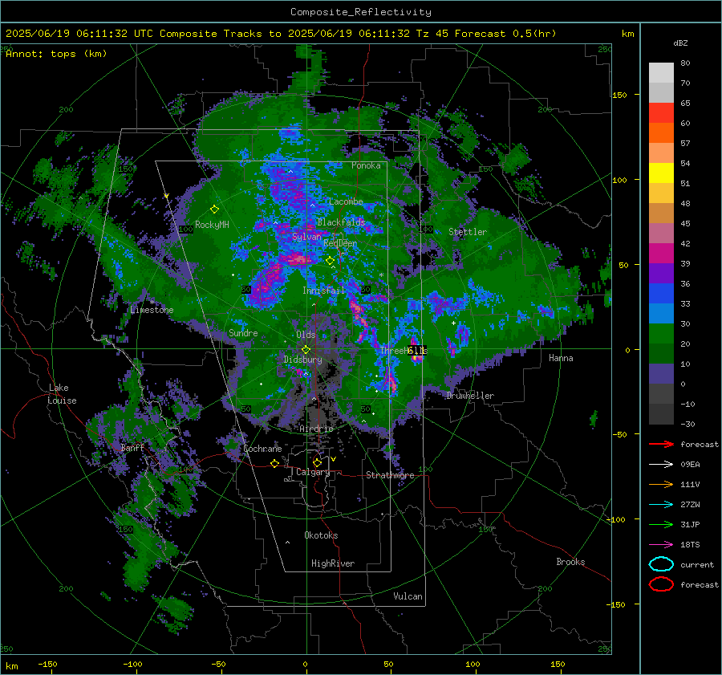Click the green 31JP arrow legend icon
This screenshot has height=675, width=722.
coord(661,524)
